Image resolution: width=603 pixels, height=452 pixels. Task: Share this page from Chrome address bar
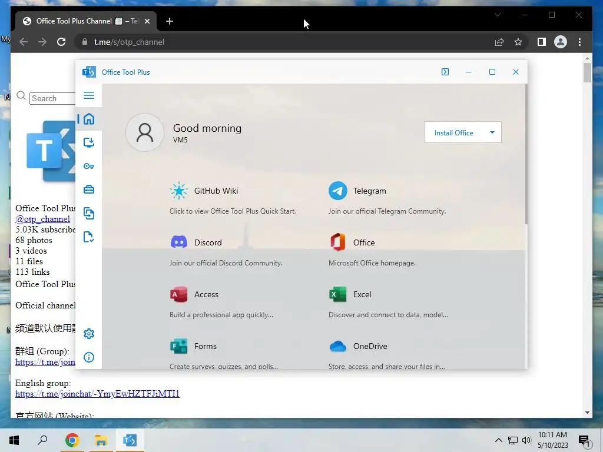499,42
